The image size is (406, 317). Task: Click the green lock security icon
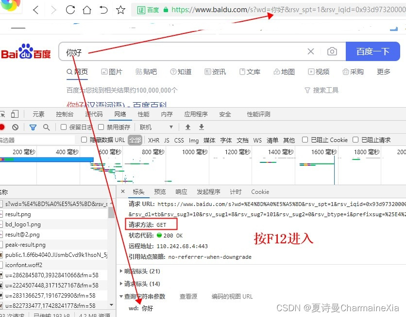point(166,10)
